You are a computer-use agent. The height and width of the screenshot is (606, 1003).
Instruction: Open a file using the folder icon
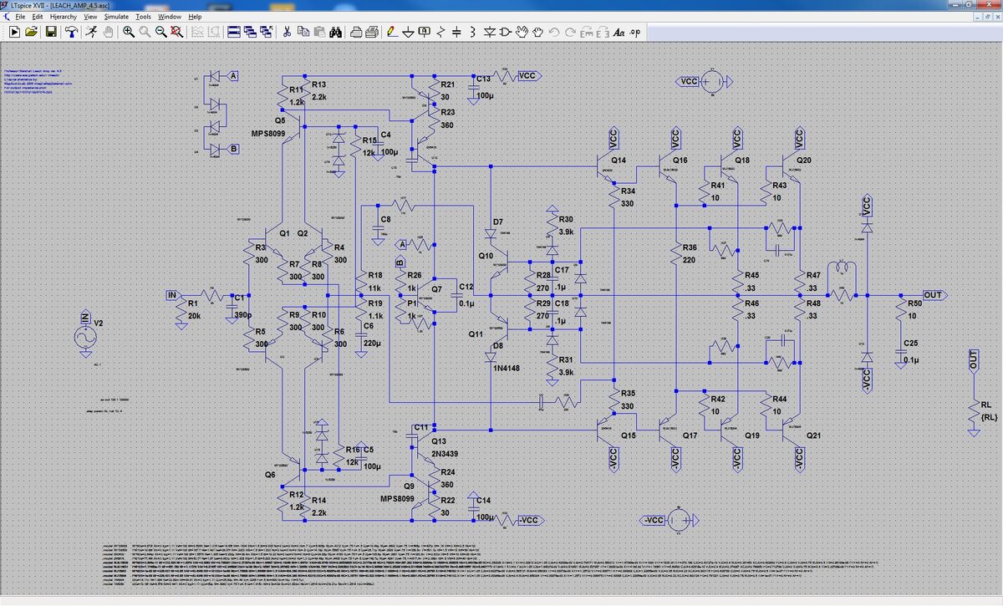pos(32,32)
